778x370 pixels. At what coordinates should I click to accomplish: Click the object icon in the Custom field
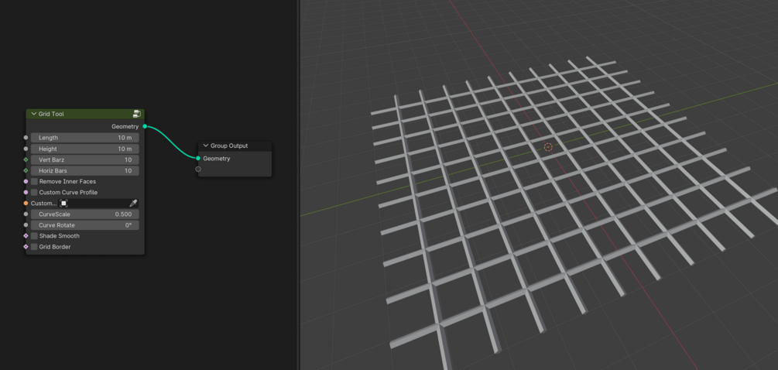pyautogui.click(x=63, y=204)
